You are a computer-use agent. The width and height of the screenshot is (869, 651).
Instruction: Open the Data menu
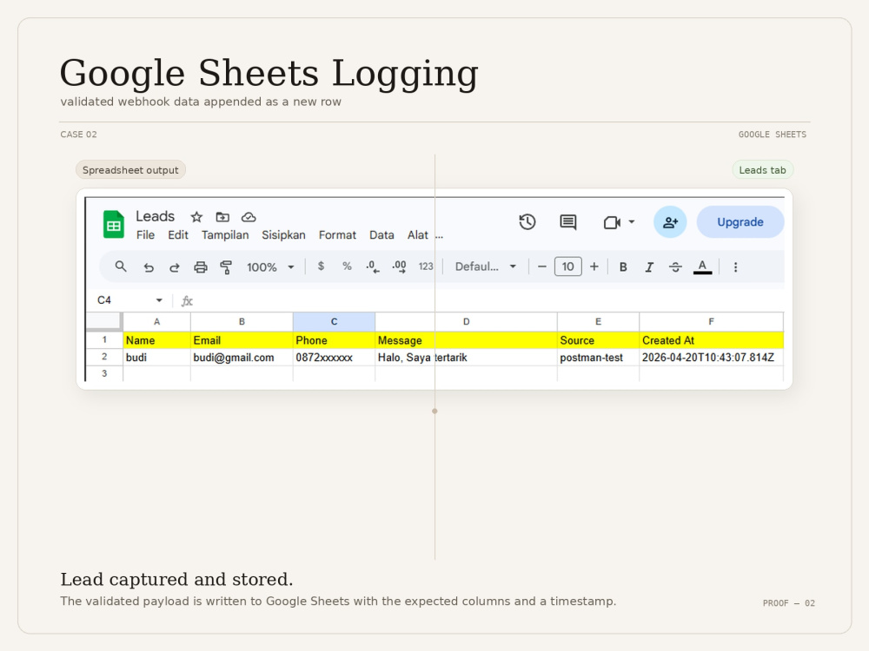(381, 235)
